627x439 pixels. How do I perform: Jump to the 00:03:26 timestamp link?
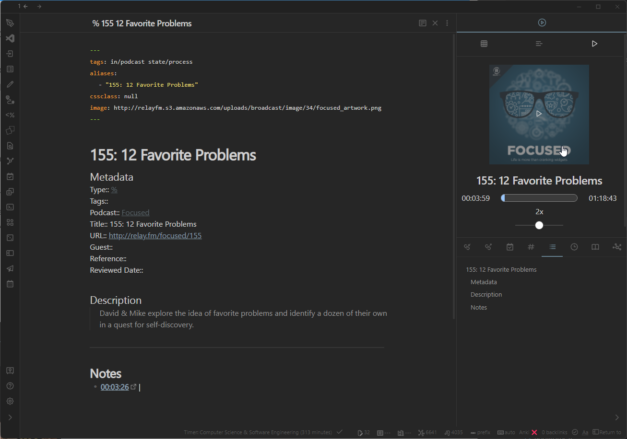pyautogui.click(x=115, y=387)
